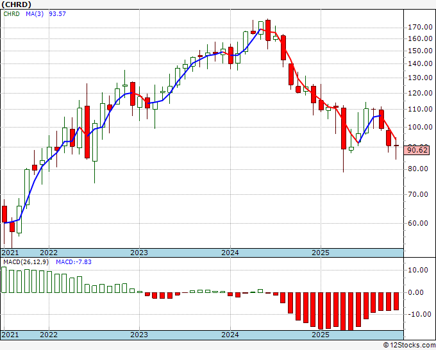This screenshot has height=350, width=436.
Task: Click the green CHRD legend label
Action: click(12, 14)
